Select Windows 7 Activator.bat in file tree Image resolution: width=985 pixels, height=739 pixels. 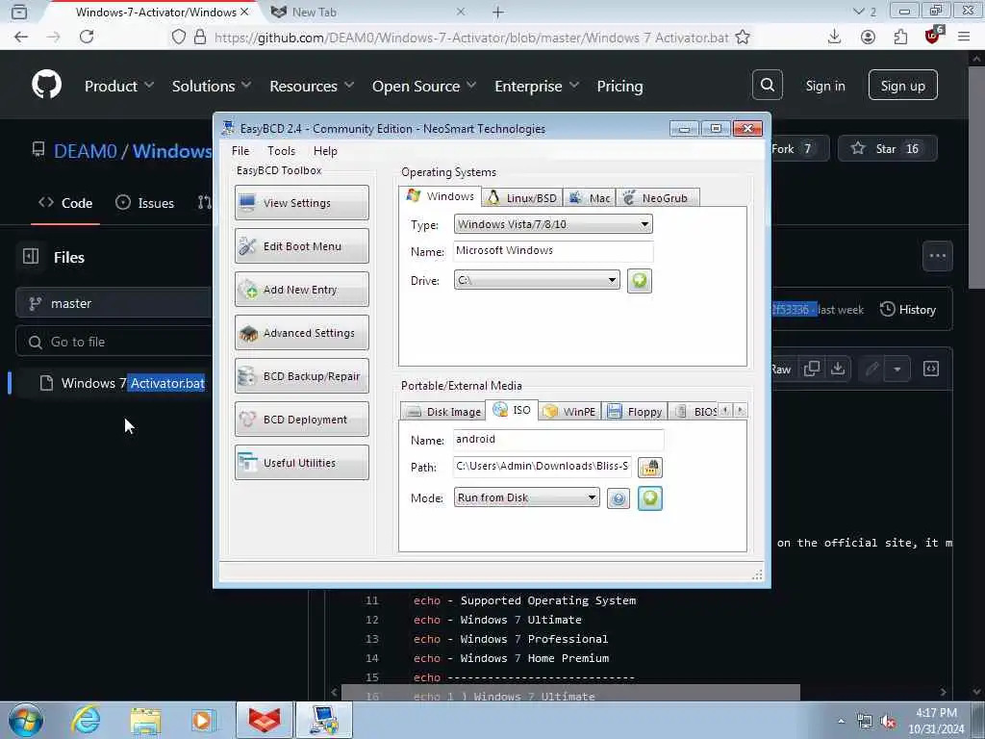[x=122, y=383]
